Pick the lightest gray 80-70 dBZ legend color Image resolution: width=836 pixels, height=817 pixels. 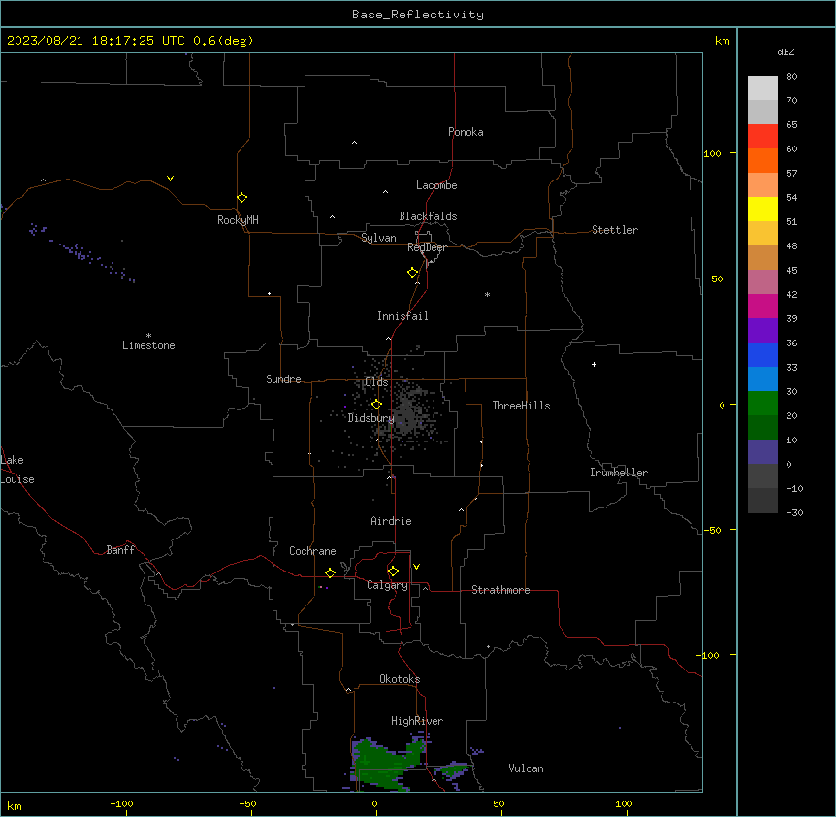[762, 87]
